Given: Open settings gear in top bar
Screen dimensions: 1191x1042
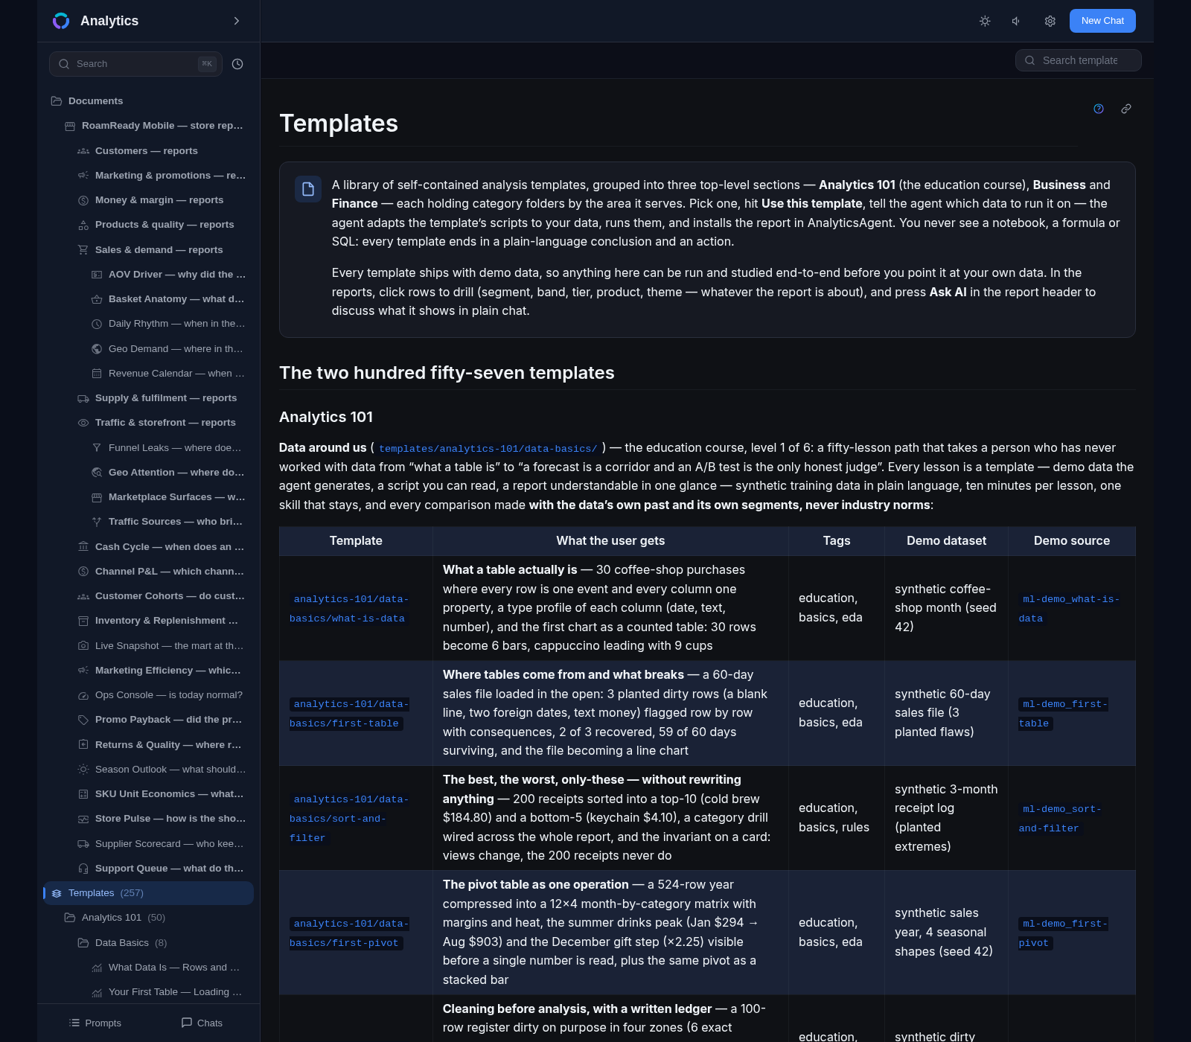Looking at the screenshot, I should pos(1050,21).
